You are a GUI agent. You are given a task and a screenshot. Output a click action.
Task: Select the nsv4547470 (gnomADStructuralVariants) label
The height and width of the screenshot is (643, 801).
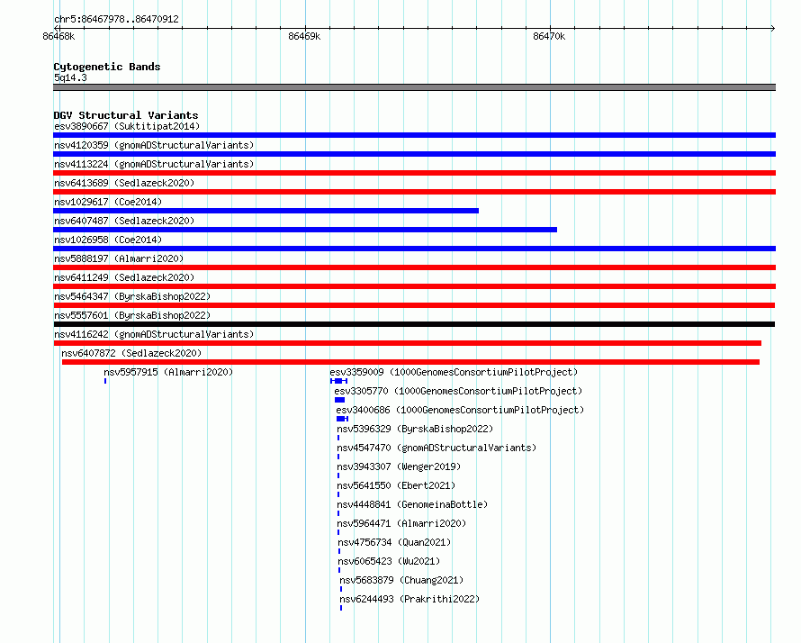coord(436,448)
